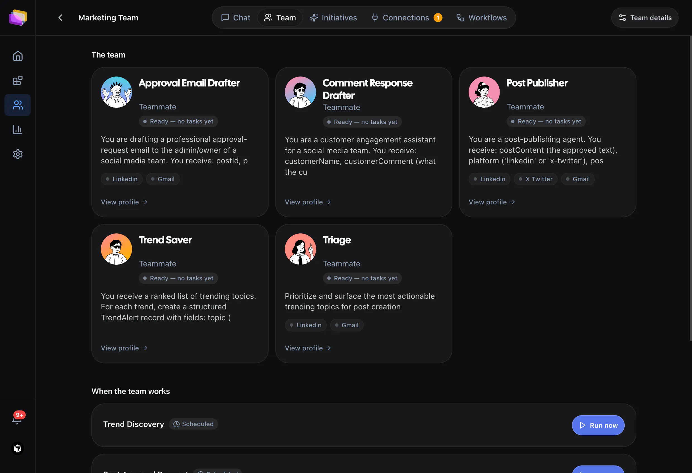Image resolution: width=692 pixels, height=473 pixels.
Task: Click the Approval Email Drafter avatar
Action: 116,92
